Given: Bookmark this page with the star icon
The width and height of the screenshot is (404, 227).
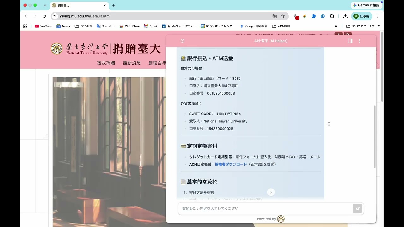Looking at the screenshot, I should [x=283, y=16].
